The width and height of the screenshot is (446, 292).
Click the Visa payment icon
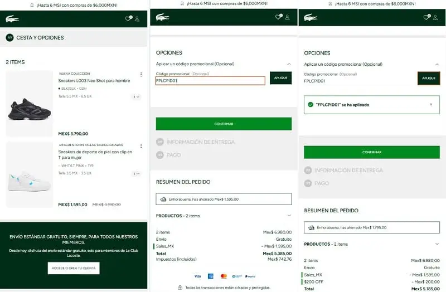click(x=197, y=276)
